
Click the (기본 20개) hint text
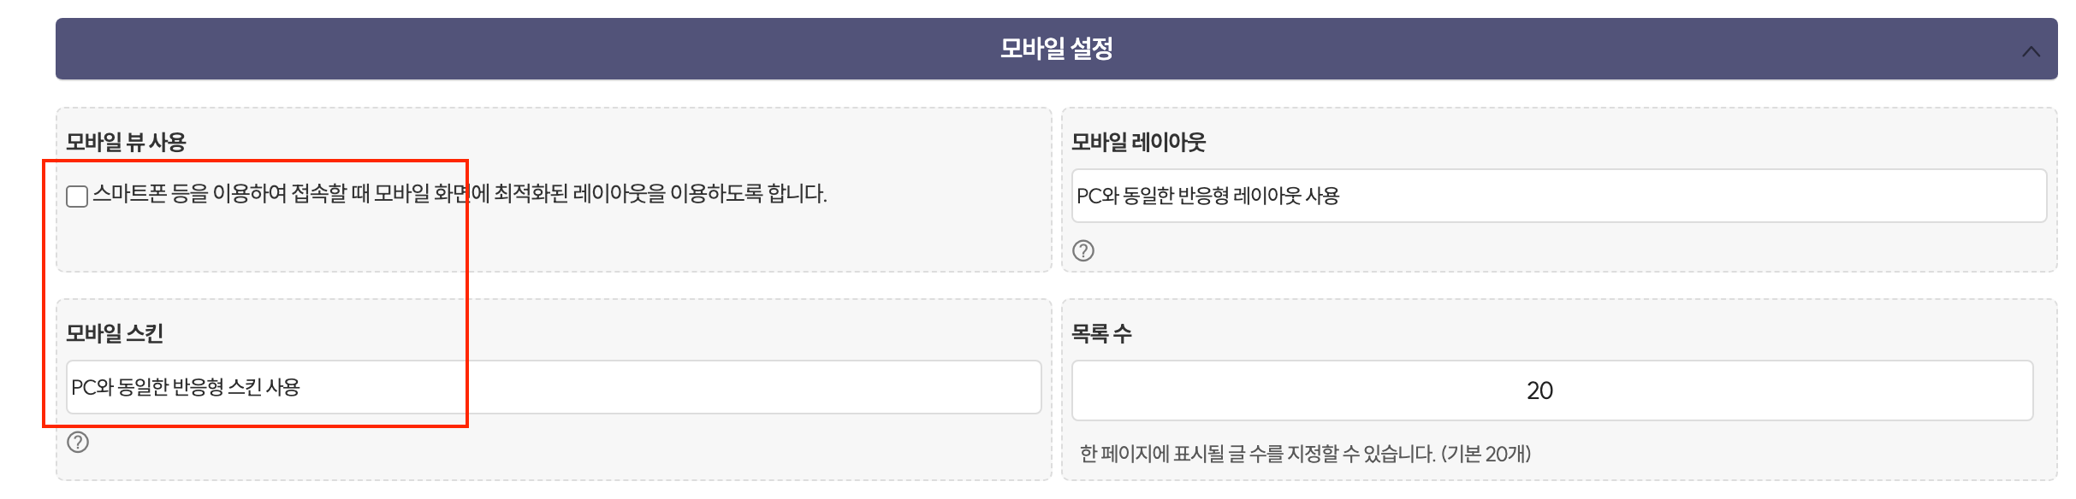tap(1486, 454)
